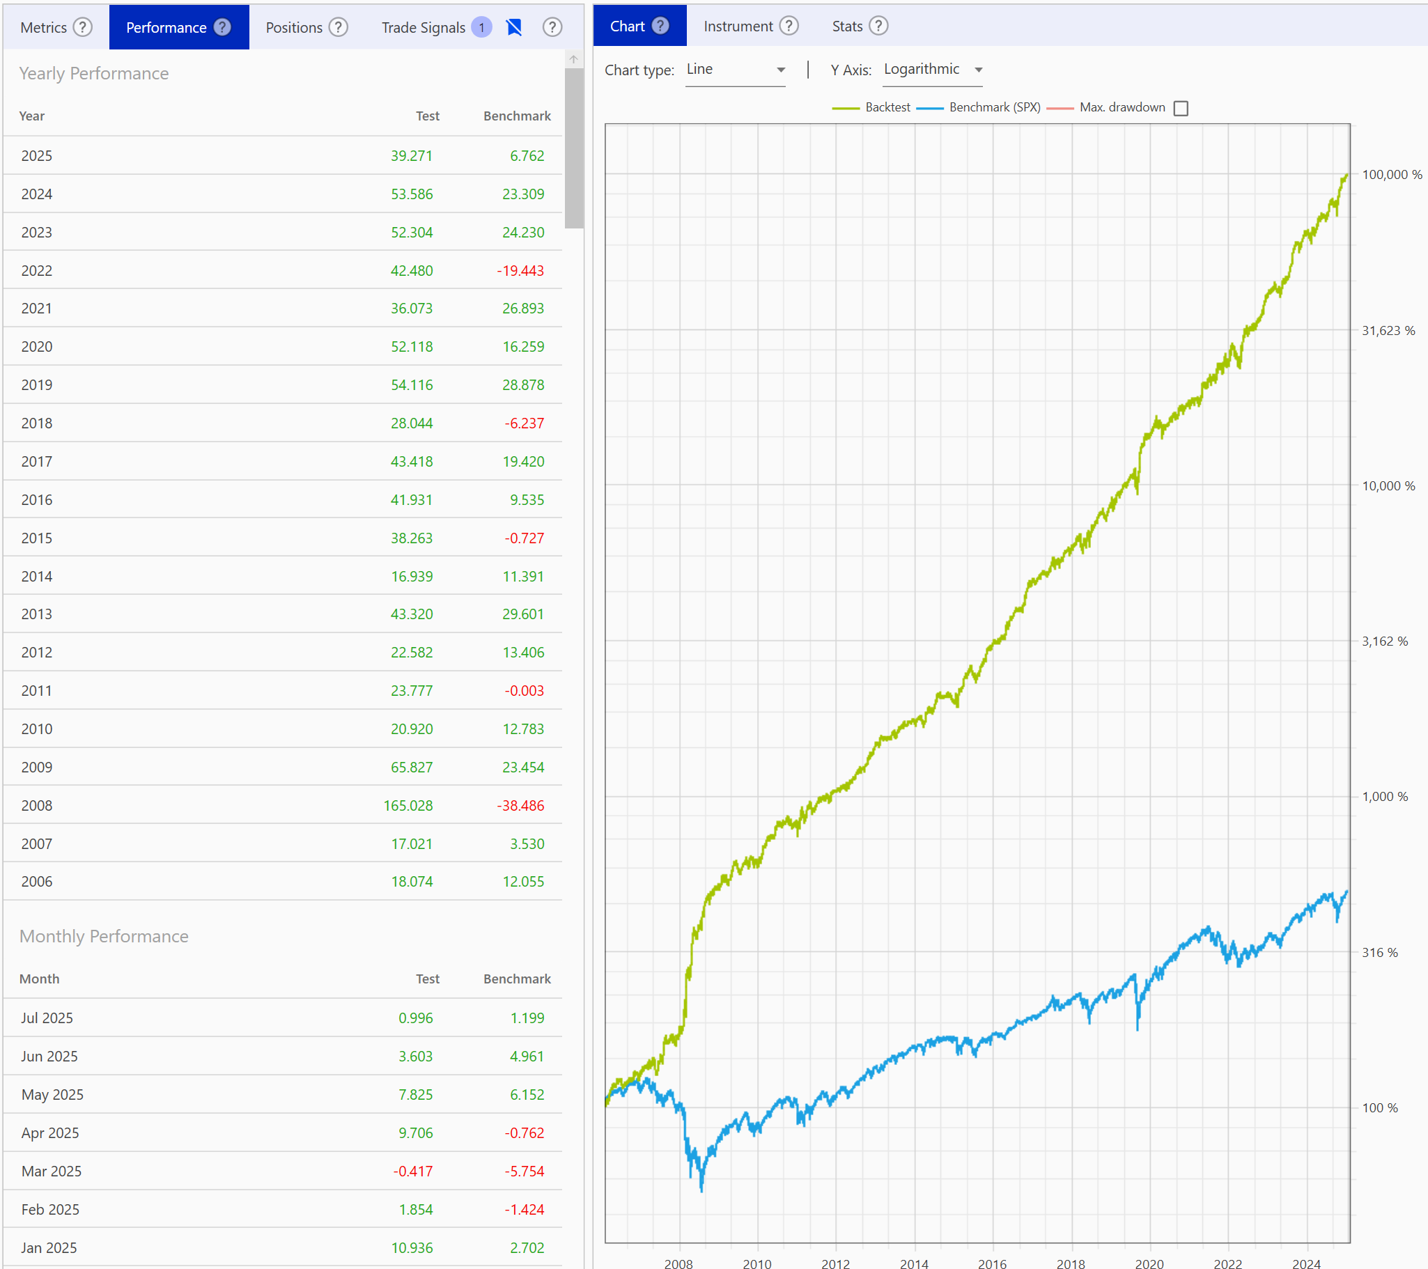Click help icon next to Metrics tab

pyautogui.click(x=82, y=27)
